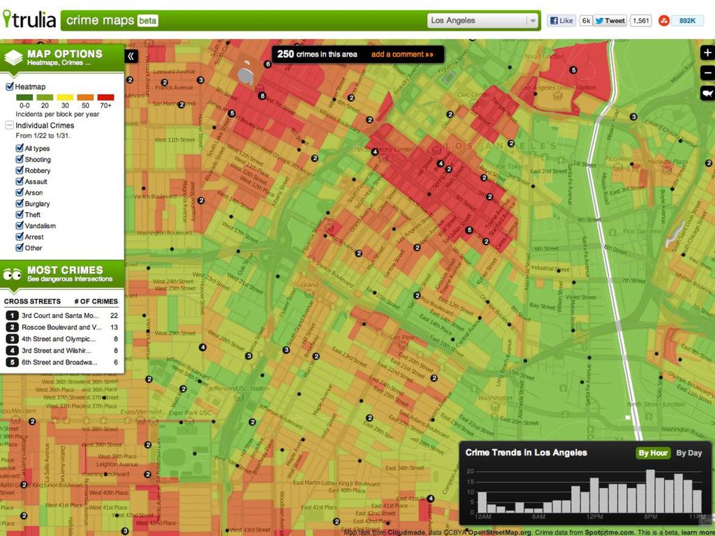
Task: Toggle the Shooting checkbox
Action: point(20,159)
